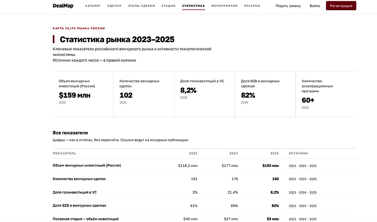Click the Подать заявку link
Screen dimensions: 377x222
coord(288,6)
